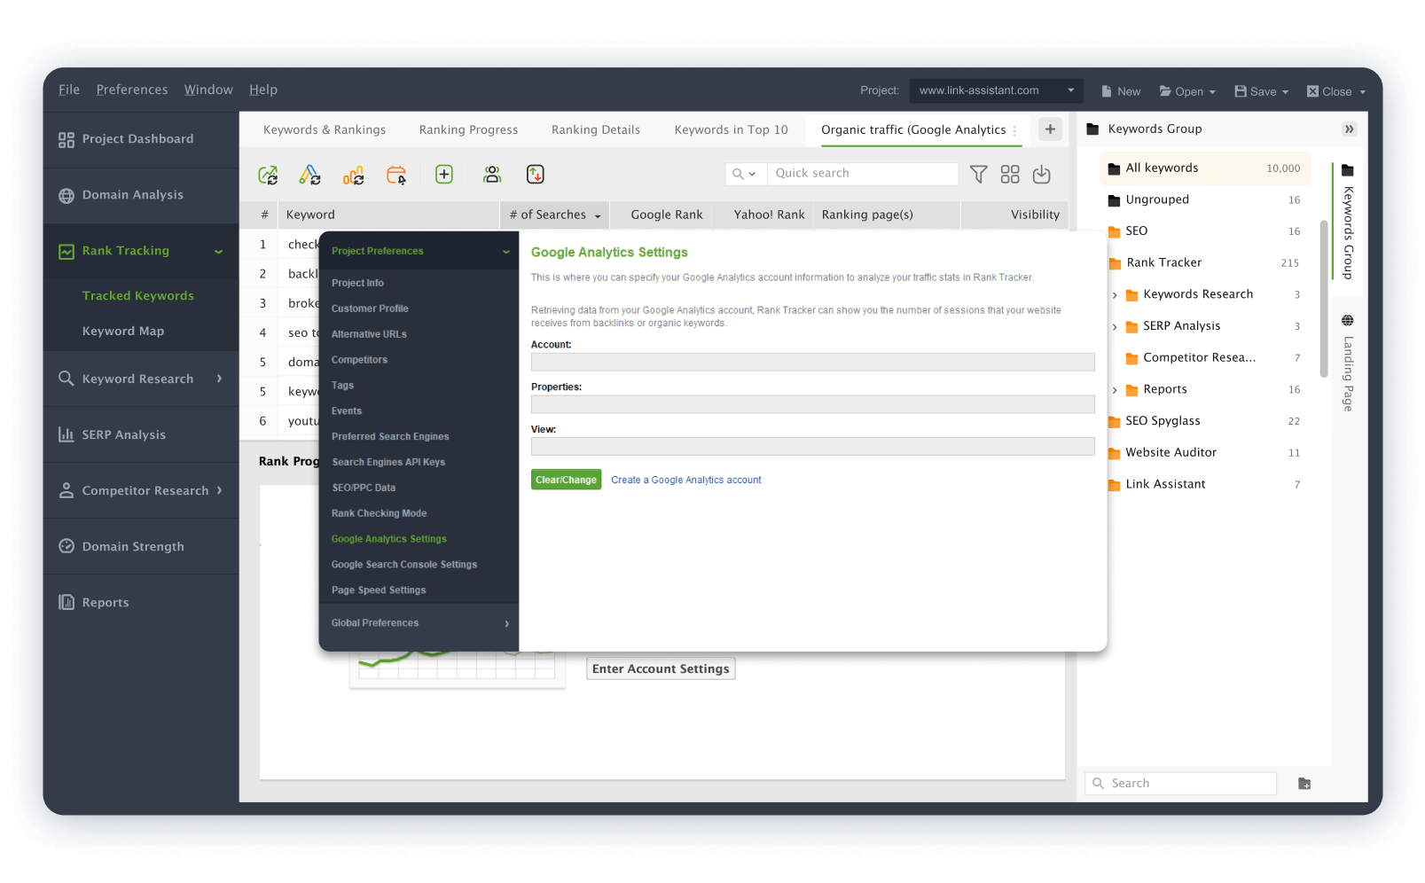
Task: Open the competitors people icon
Action: coord(492,175)
